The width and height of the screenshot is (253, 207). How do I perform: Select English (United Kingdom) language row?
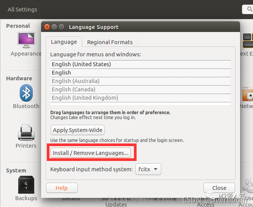[x=140, y=98]
